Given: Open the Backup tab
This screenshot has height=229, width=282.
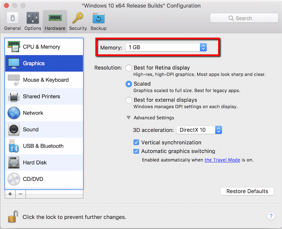Looking at the screenshot, I should click(98, 21).
